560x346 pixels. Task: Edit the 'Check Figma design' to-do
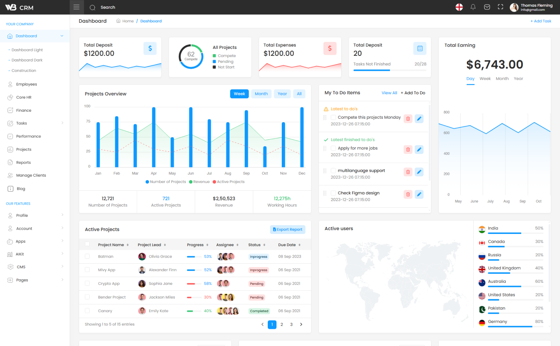[419, 194]
